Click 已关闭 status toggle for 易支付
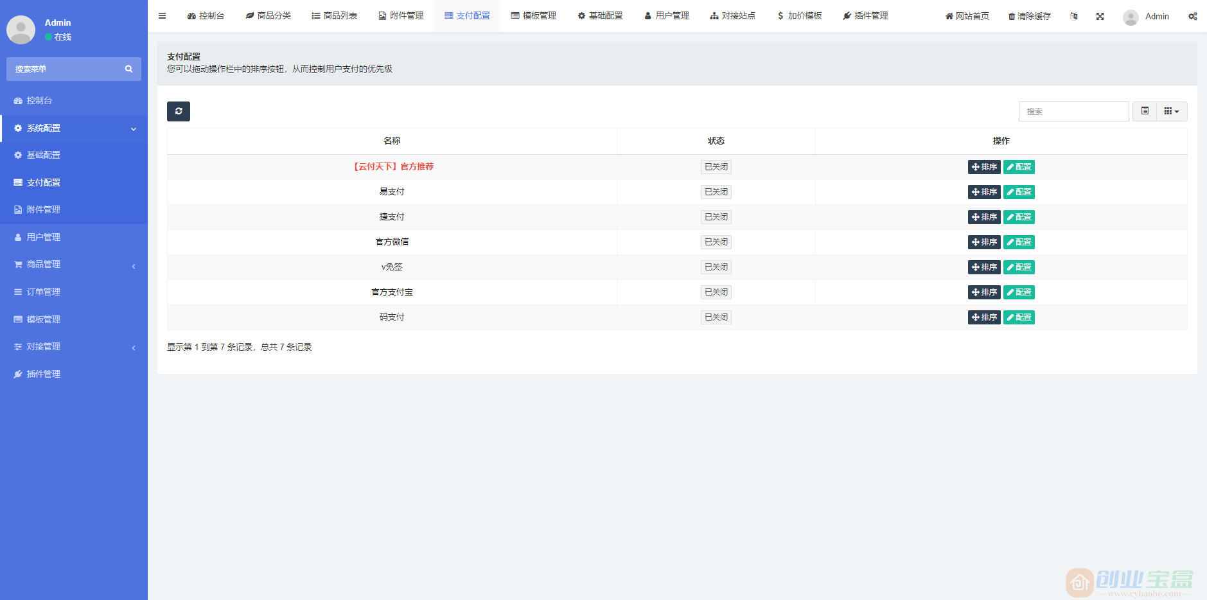This screenshot has width=1207, height=600. [715, 191]
